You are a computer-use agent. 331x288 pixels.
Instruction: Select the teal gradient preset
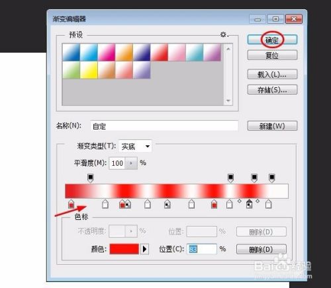[195, 52]
